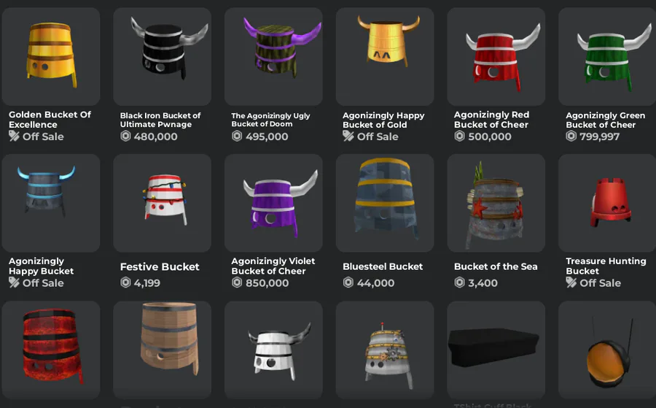Viewport: 656px width, 408px height.
Task: Select the wooden barrel bucket thumbnail
Action: [x=162, y=350]
